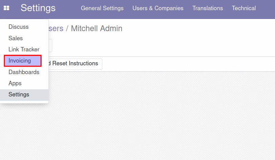Open the Translations menu
This screenshot has height=160, width=275.
pyautogui.click(x=208, y=8)
